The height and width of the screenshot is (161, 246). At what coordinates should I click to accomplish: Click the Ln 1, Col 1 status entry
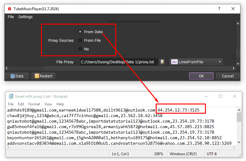coord(121,154)
